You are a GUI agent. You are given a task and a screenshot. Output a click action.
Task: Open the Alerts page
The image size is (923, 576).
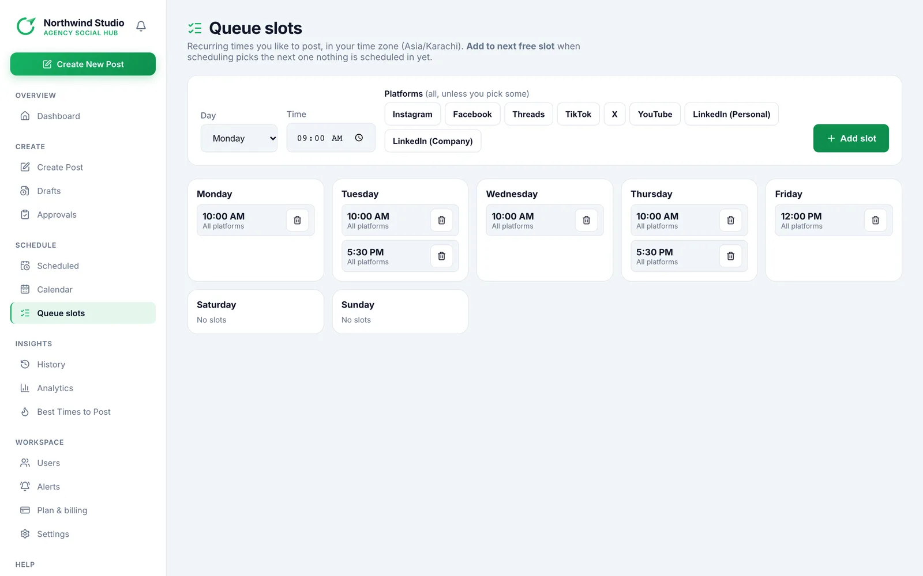point(83,486)
